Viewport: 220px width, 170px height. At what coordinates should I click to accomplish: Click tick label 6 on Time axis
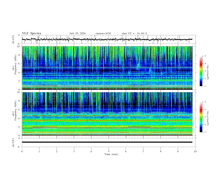126,151
